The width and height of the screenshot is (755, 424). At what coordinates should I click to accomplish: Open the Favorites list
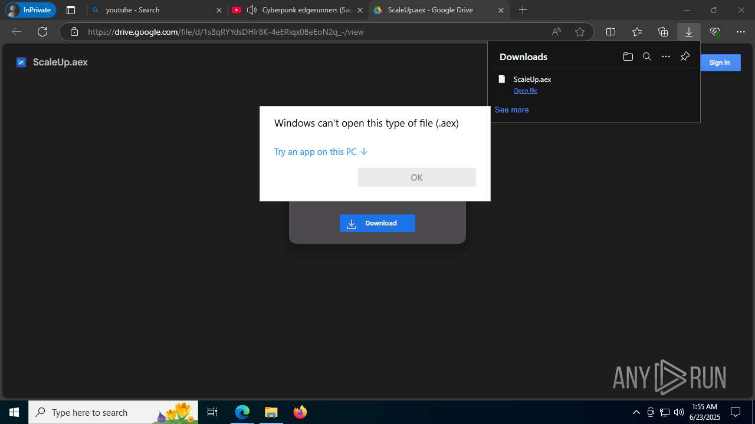point(637,32)
